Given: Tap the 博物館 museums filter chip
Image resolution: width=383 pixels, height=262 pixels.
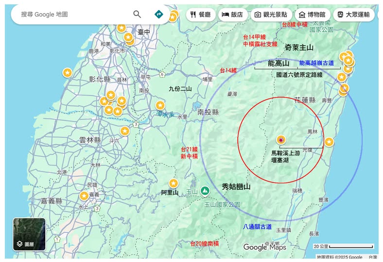Looking at the screenshot, I should coord(313,15).
